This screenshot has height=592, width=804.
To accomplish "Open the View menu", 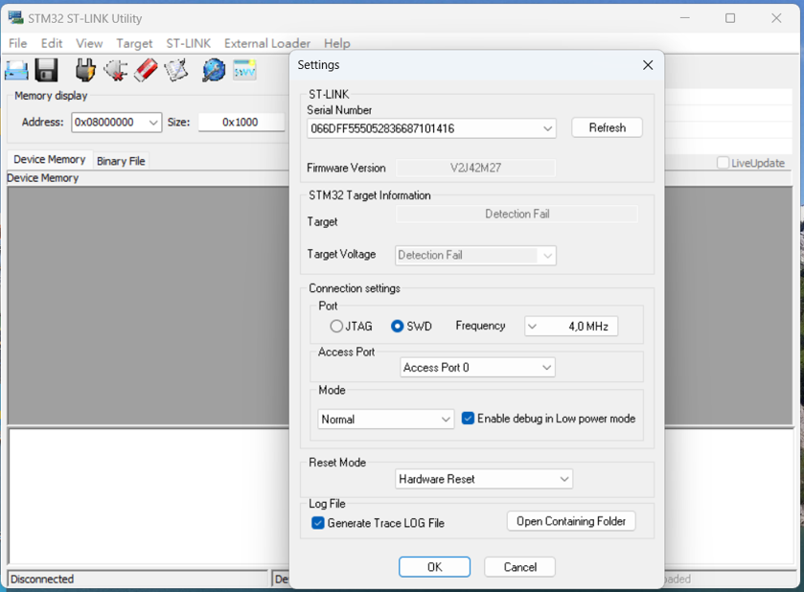I will coord(89,43).
